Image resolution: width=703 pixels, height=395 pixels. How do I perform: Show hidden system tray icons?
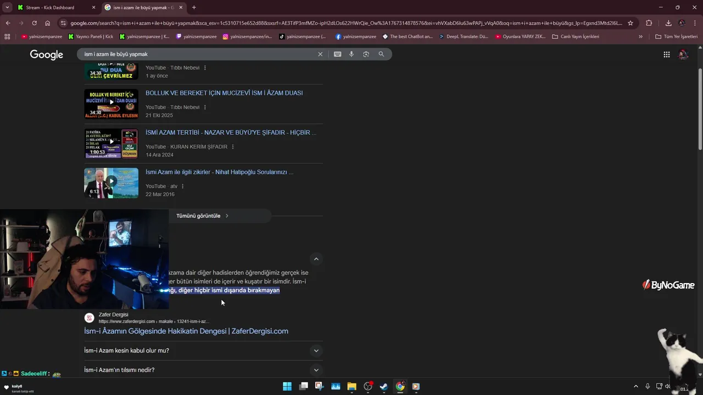point(636,386)
